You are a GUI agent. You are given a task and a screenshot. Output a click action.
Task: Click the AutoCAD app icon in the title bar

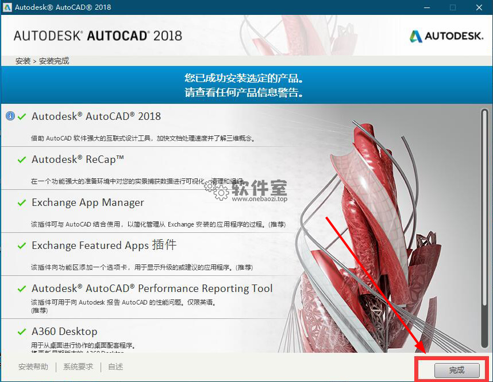click(7, 7)
